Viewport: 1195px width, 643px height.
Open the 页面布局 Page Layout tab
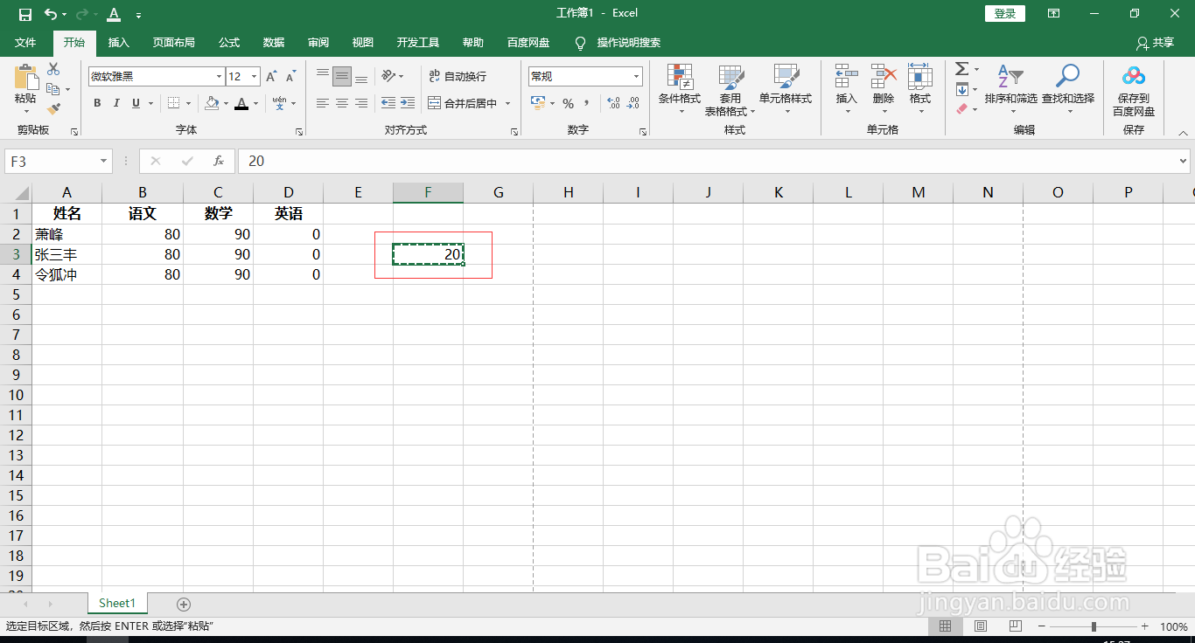click(173, 43)
